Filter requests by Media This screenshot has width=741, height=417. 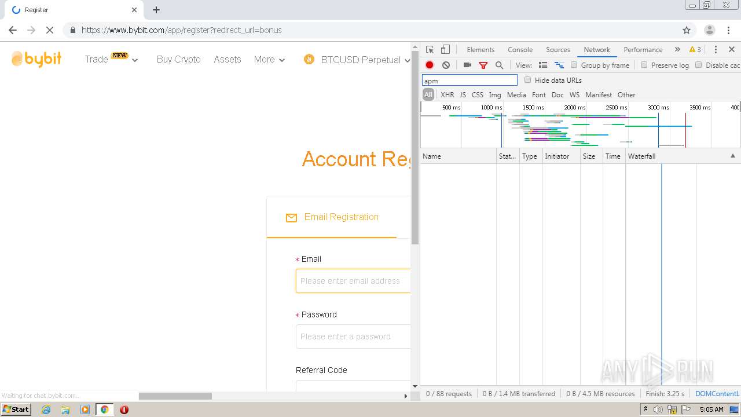tap(516, 95)
